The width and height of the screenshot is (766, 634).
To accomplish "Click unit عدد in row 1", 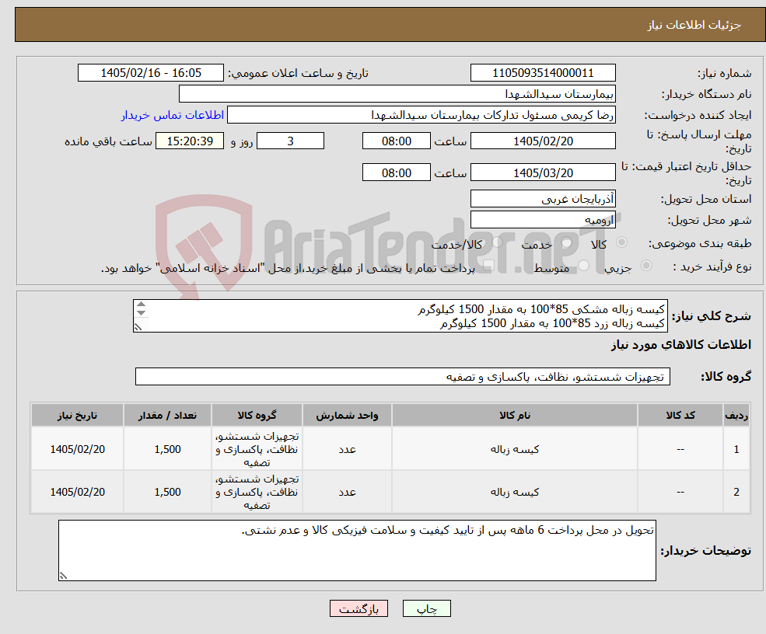I will (347, 449).
